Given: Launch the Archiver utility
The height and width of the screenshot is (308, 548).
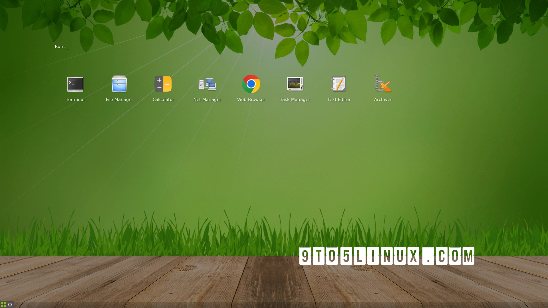Looking at the screenshot, I should 383,84.
